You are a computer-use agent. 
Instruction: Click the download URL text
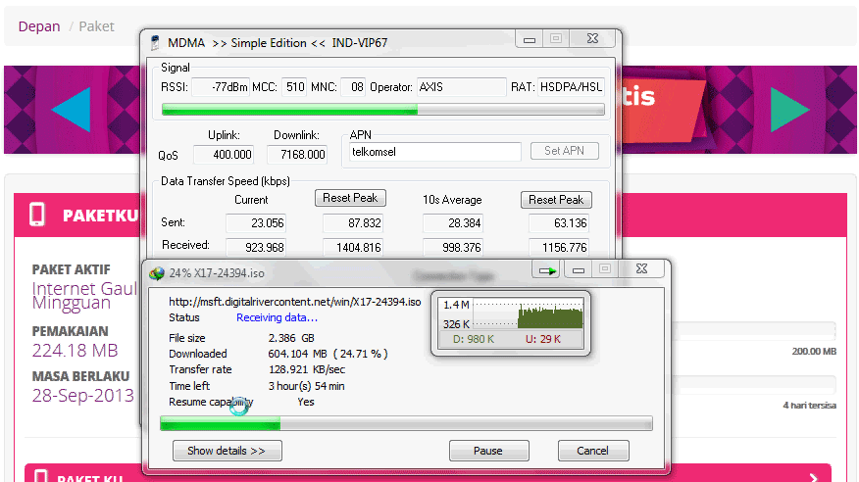tap(295, 302)
